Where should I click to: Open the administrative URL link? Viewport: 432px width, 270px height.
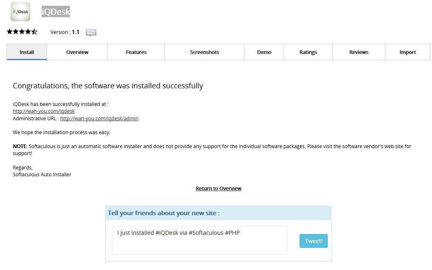click(99, 118)
